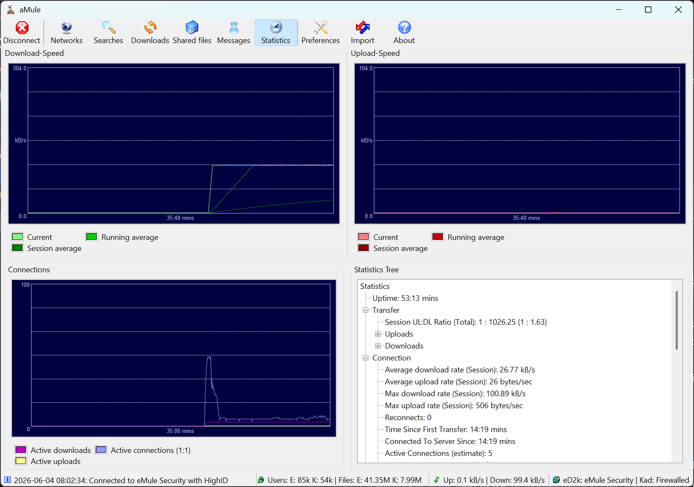Open the About dialog
694x487 pixels.
pos(404,33)
